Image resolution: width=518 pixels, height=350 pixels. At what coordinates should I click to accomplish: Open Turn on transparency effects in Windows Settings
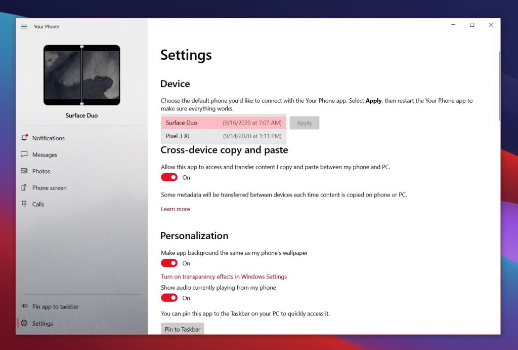point(224,277)
